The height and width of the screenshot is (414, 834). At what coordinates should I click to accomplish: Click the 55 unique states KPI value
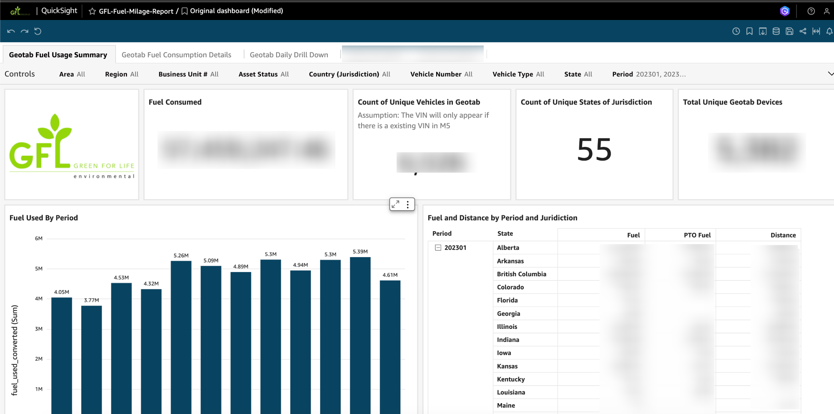pos(594,150)
